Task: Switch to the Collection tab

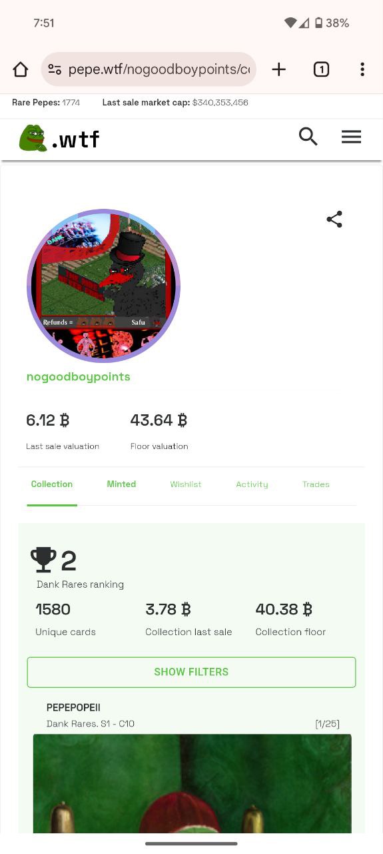Action: 52,484
